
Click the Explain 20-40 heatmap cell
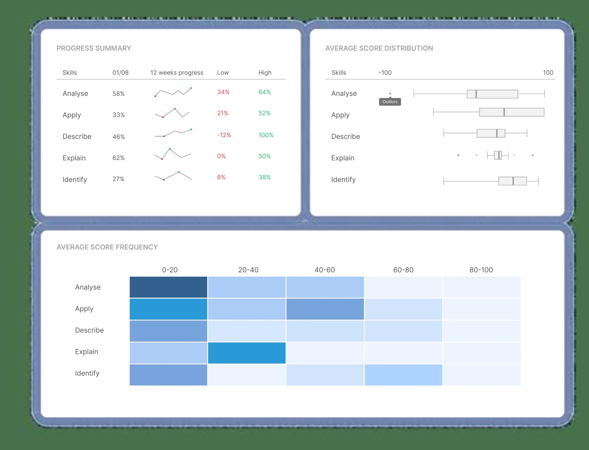pos(247,353)
